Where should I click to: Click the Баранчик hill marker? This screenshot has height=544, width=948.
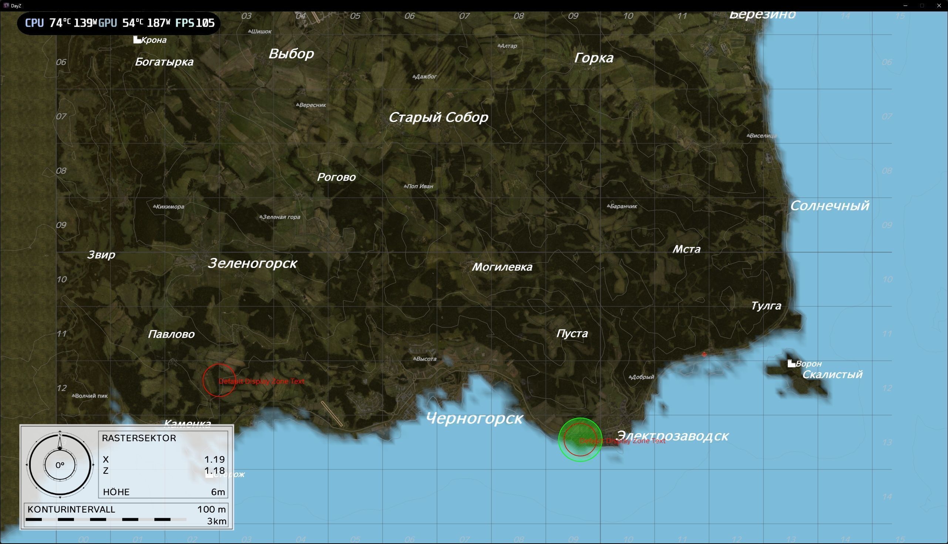(608, 206)
